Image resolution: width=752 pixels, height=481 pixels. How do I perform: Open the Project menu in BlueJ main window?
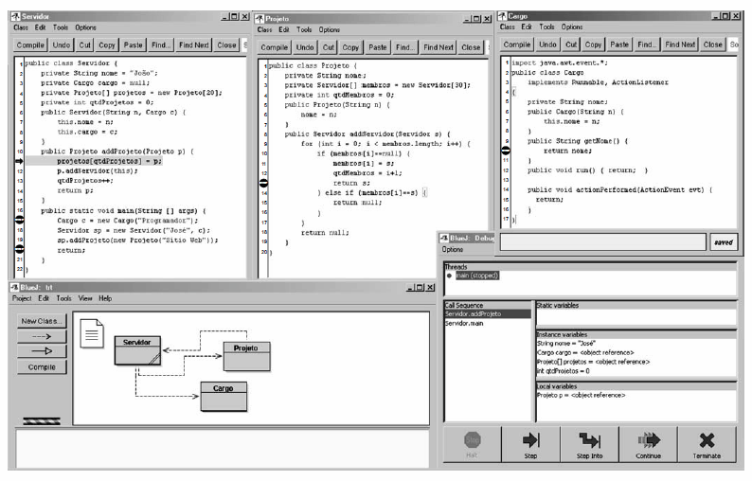pos(22,298)
